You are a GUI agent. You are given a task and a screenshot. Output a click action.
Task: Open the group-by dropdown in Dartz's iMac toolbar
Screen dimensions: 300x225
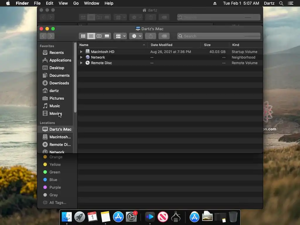tap(120, 36)
